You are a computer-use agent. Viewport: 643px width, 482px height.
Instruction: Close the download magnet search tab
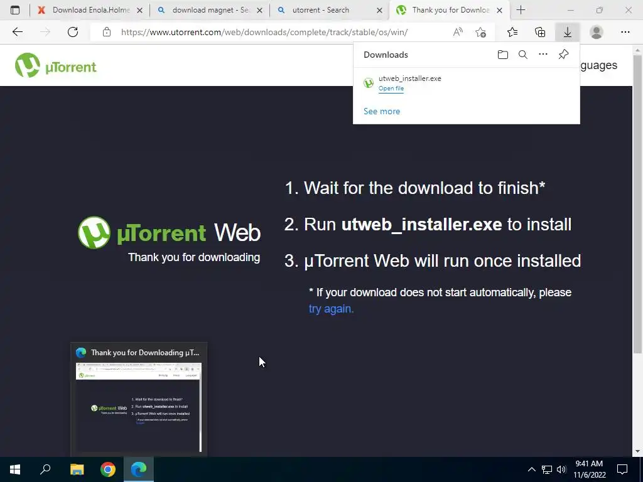(259, 10)
